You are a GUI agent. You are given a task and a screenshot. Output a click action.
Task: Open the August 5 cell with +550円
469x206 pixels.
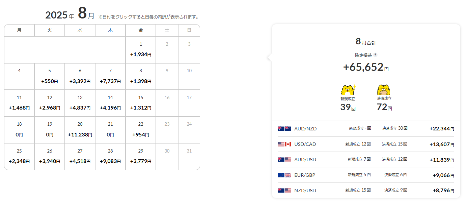pos(50,76)
